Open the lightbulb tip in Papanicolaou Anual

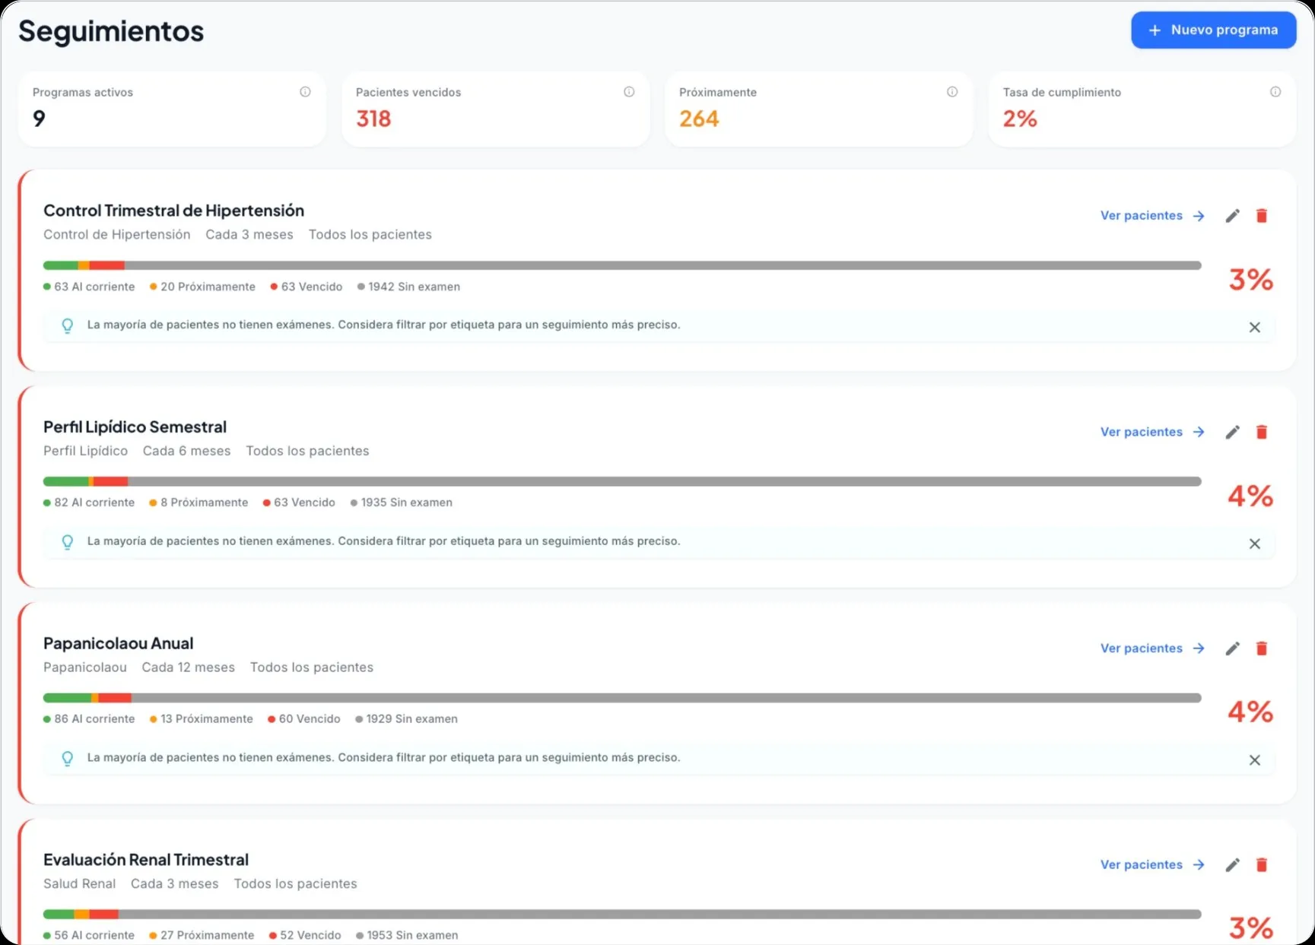(x=68, y=758)
